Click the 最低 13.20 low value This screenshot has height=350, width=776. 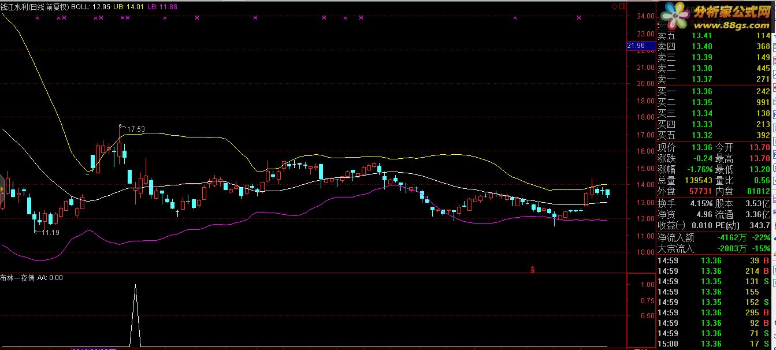click(743, 170)
